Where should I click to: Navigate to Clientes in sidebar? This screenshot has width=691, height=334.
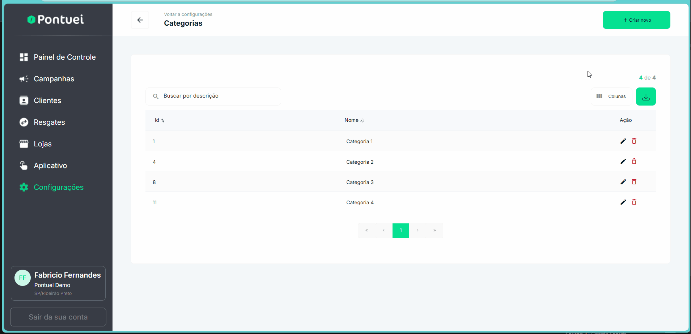coord(47,100)
